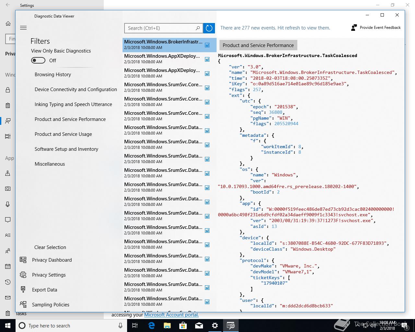Screen dimensions: 415x332
Task: Click the Filters heading
Action: click(40, 41)
